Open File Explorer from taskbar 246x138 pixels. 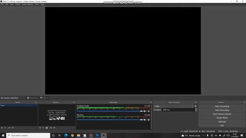(x=78, y=135)
